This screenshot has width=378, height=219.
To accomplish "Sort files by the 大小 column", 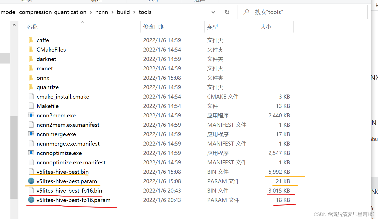I will click(x=266, y=27).
